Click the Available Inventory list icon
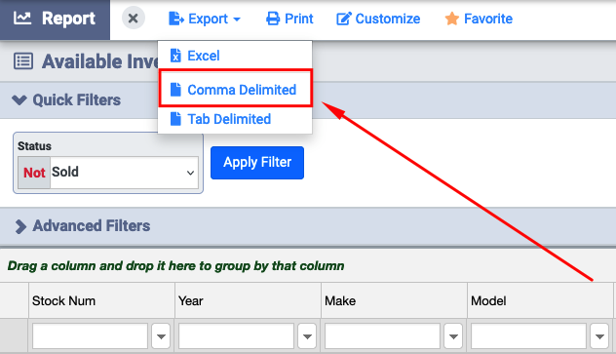616x354 pixels. pos(23,61)
